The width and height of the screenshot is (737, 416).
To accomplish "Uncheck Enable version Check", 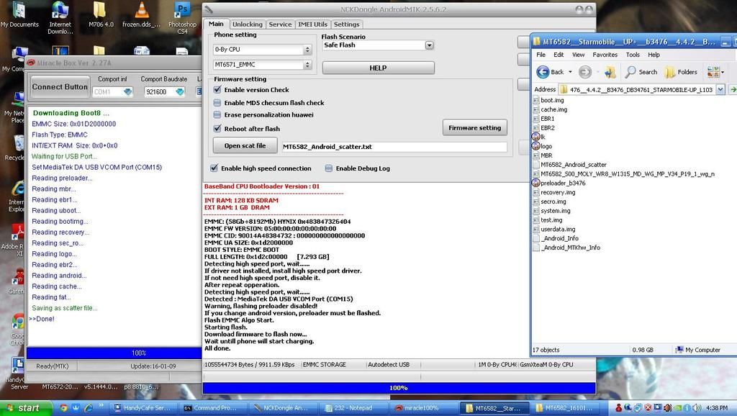I will click(x=218, y=90).
